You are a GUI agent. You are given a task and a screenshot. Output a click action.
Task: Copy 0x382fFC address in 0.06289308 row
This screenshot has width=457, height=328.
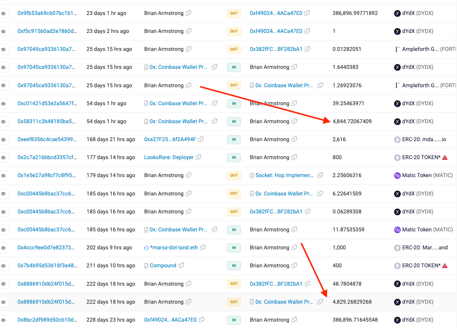[307, 212]
